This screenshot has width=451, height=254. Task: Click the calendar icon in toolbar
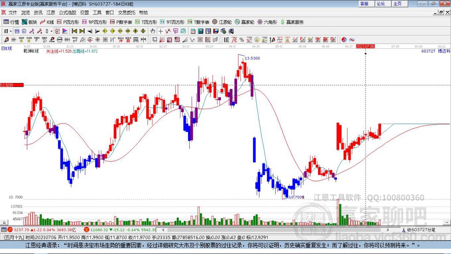click(x=193, y=31)
